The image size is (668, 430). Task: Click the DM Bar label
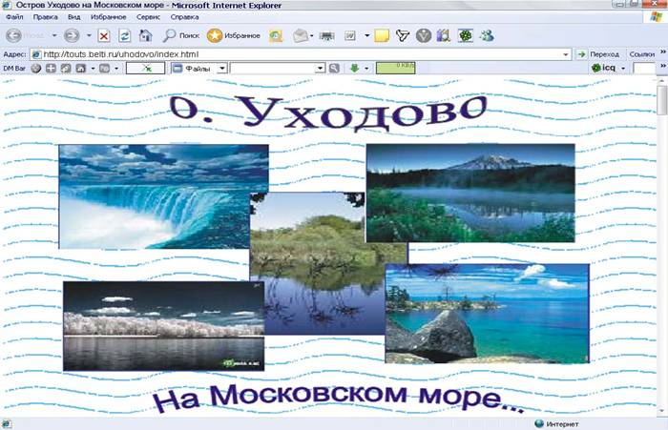(x=14, y=68)
